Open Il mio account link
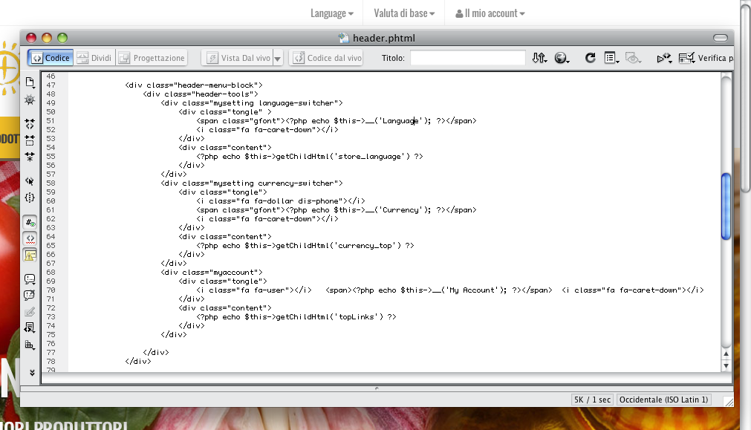Viewport: 751px width, 430px height. point(490,13)
